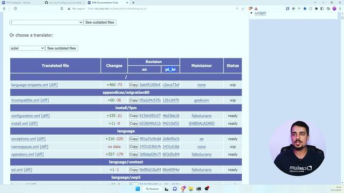Click See outdated files next to adiel dropdown
Screen dimensions: 344x193
[62, 48]
